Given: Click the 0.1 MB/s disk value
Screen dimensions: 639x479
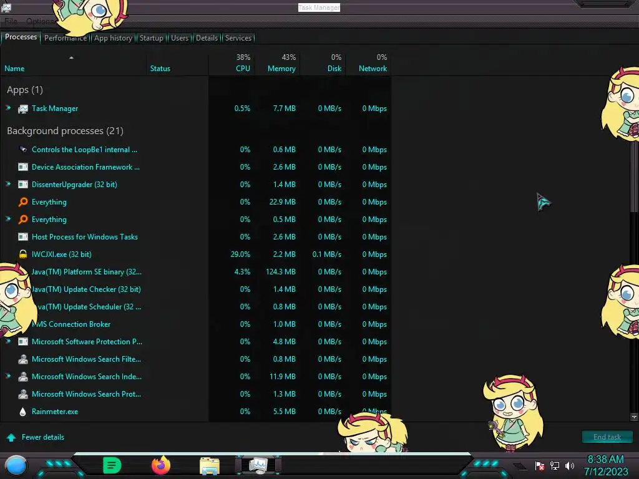Looking at the screenshot, I should pos(327,254).
